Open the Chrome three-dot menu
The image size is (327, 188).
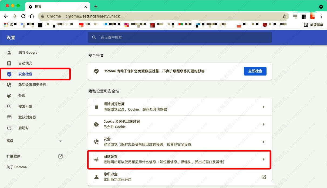tap(321, 16)
